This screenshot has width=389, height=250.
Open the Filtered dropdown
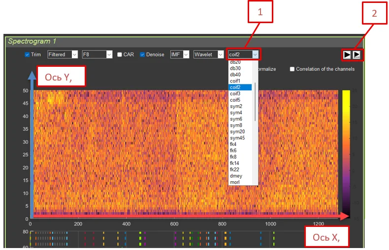coord(63,55)
